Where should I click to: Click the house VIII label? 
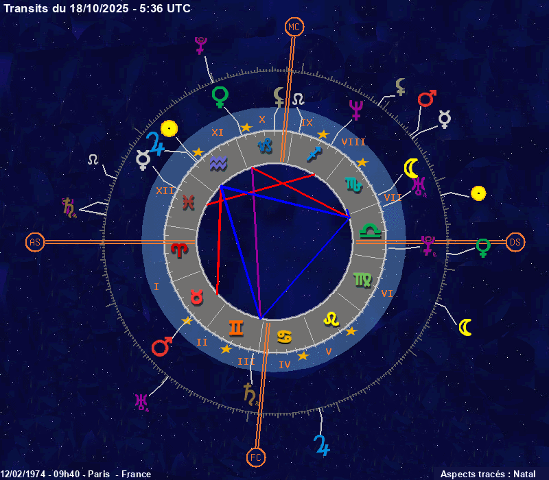[x=353, y=142]
